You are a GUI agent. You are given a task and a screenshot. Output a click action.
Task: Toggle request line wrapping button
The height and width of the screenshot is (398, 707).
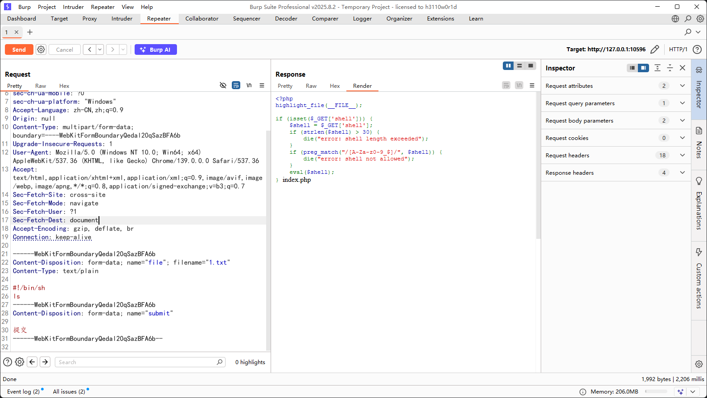(236, 85)
